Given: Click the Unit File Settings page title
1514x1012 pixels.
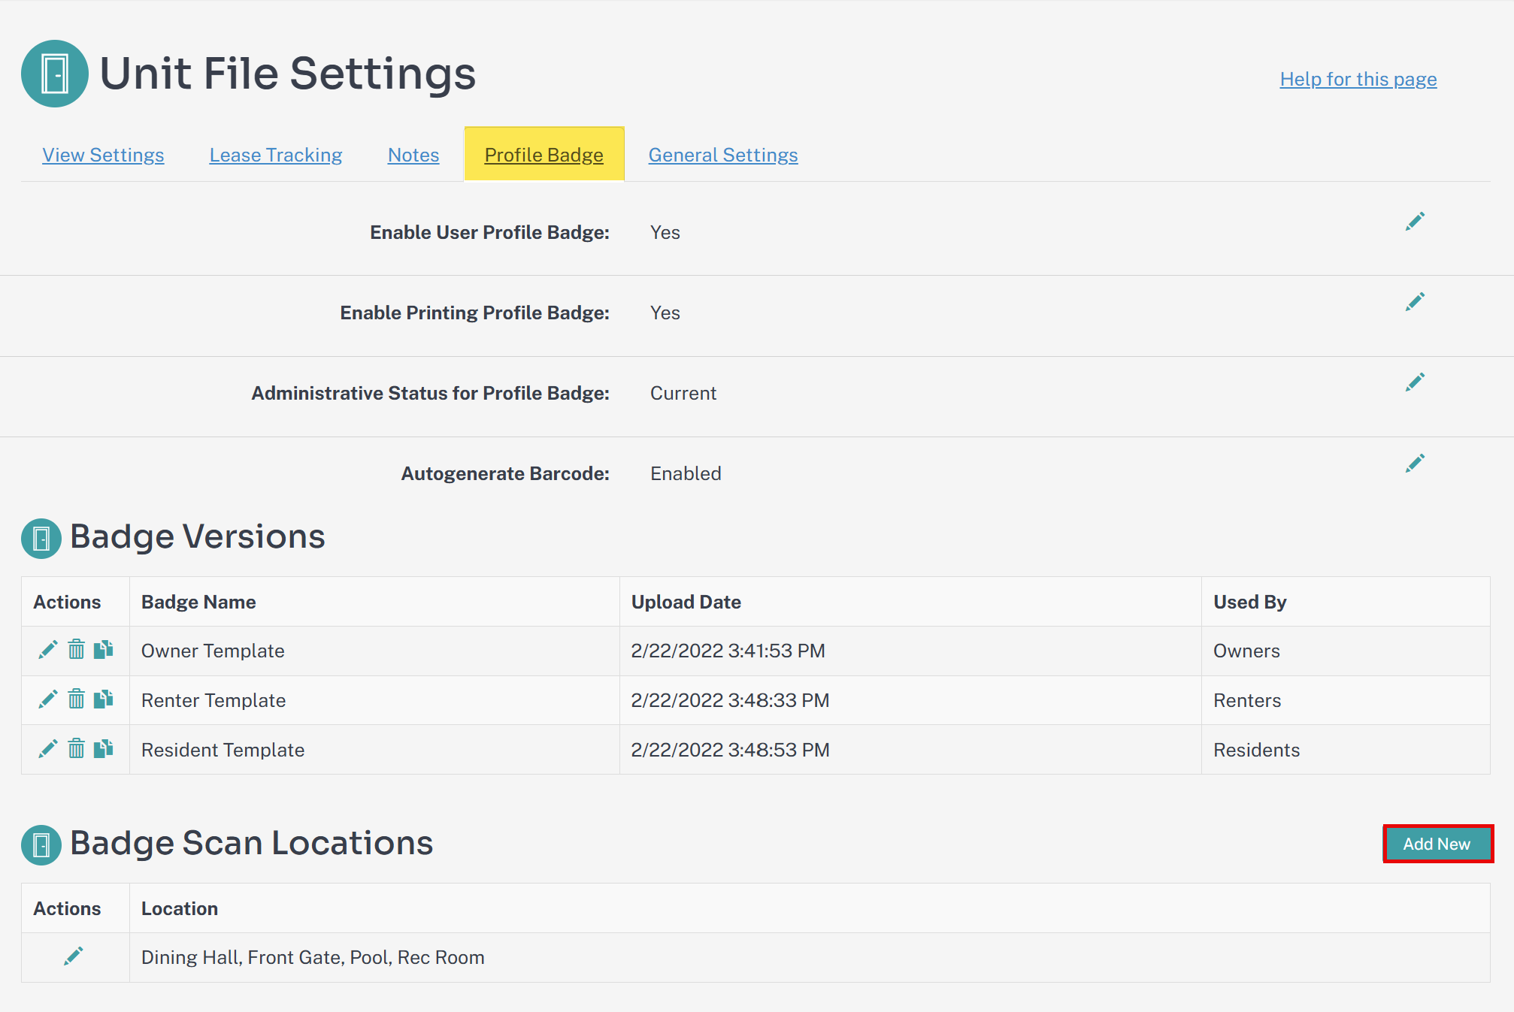Looking at the screenshot, I should [x=288, y=74].
